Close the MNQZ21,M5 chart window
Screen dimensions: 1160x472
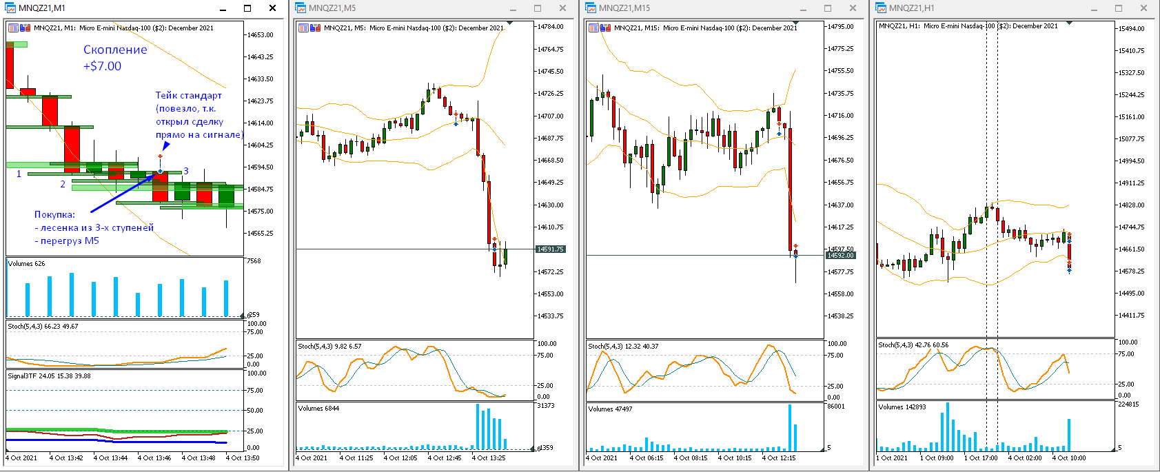pos(562,8)
